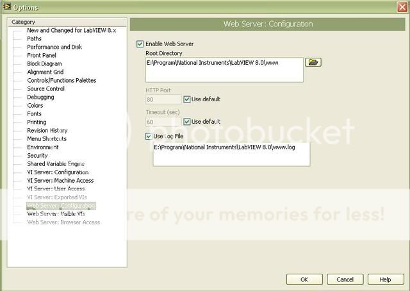The height and width of the screenshot is (291, 410).
Task: Select the Paths category
Action: [34, 38]
